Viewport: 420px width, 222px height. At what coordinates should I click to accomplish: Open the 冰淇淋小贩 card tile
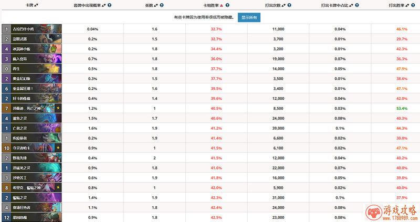tap(31, 49)
